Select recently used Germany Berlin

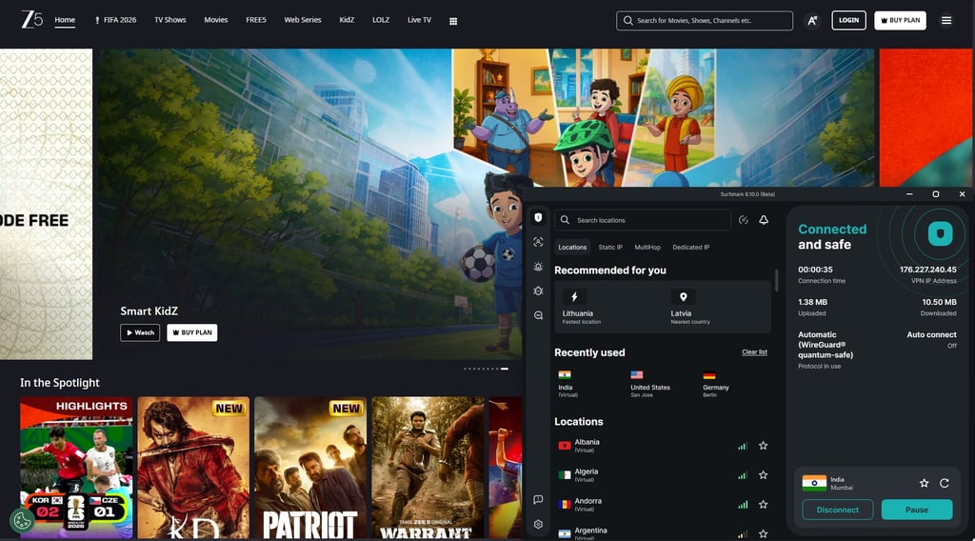point(716,384)
